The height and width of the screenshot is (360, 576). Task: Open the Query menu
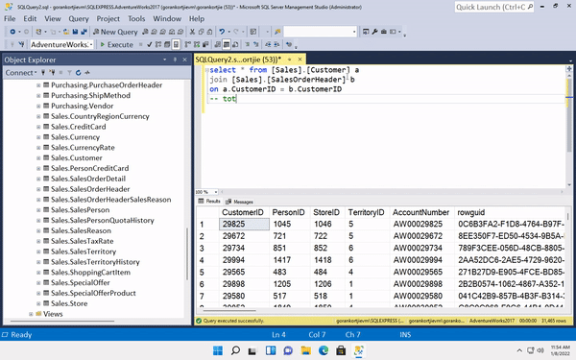(x=79, y=19)
